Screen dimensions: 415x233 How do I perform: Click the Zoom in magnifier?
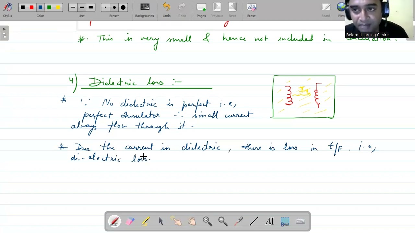tap(207, 221)
